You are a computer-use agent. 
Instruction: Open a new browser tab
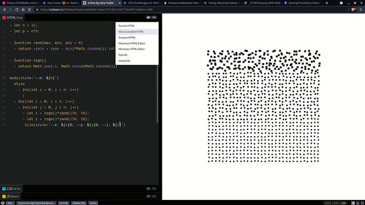tap(327, 3)
